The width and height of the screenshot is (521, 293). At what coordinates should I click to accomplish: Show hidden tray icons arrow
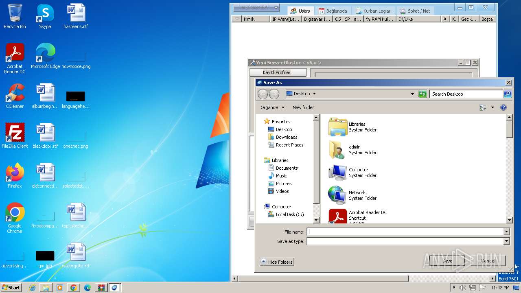coord(454,288)
